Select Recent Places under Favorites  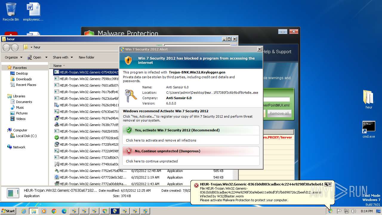pos(26,85)
